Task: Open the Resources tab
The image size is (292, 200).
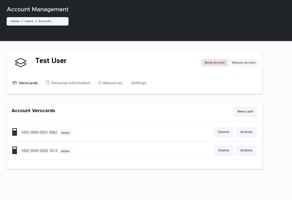Action: (x=112, y=83)
